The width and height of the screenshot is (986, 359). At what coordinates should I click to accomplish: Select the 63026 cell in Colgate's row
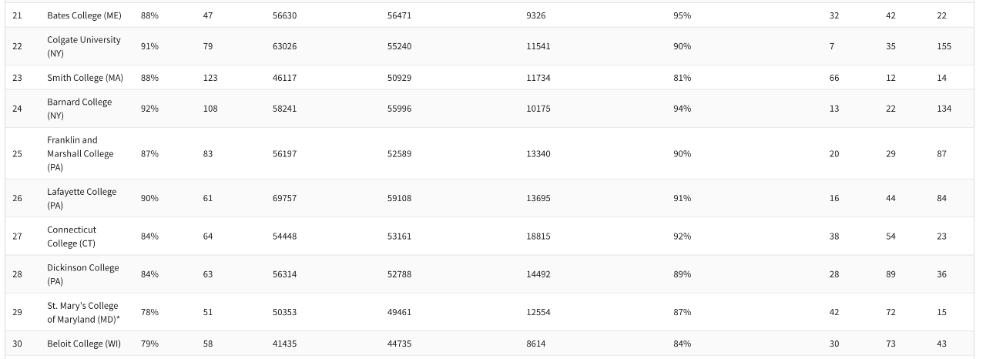point(284,46)
